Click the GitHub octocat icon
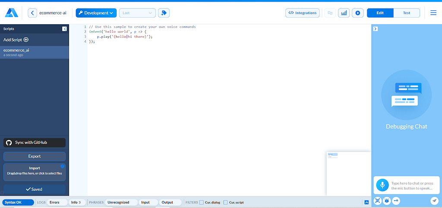442x208 pixels. [9, 143]
